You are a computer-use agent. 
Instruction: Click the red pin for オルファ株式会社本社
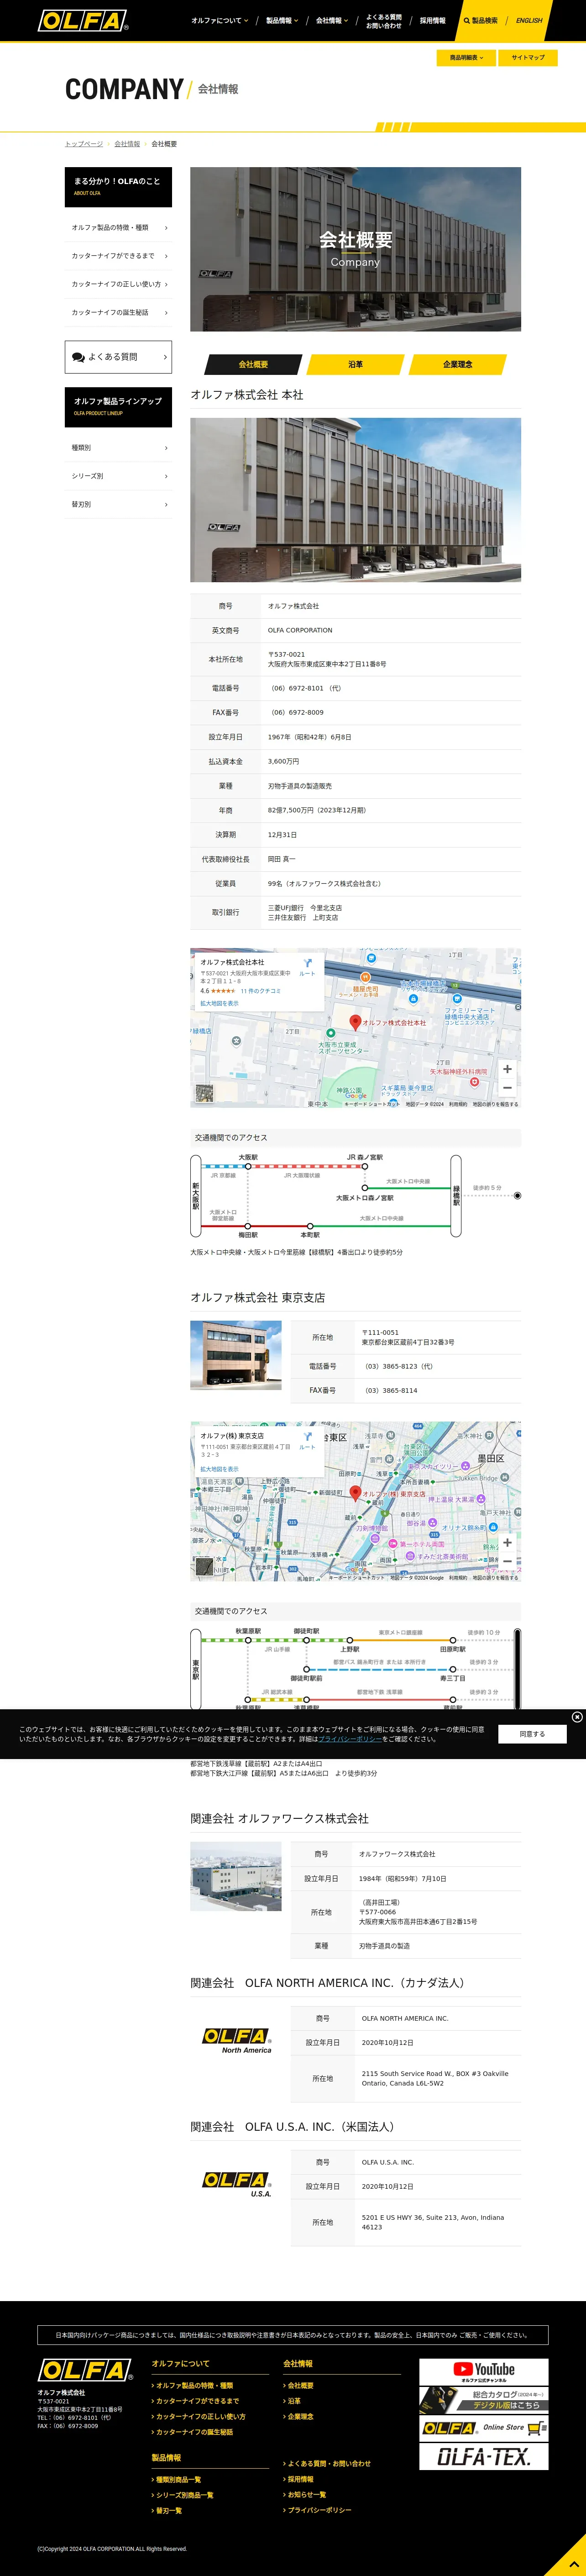355,1022
